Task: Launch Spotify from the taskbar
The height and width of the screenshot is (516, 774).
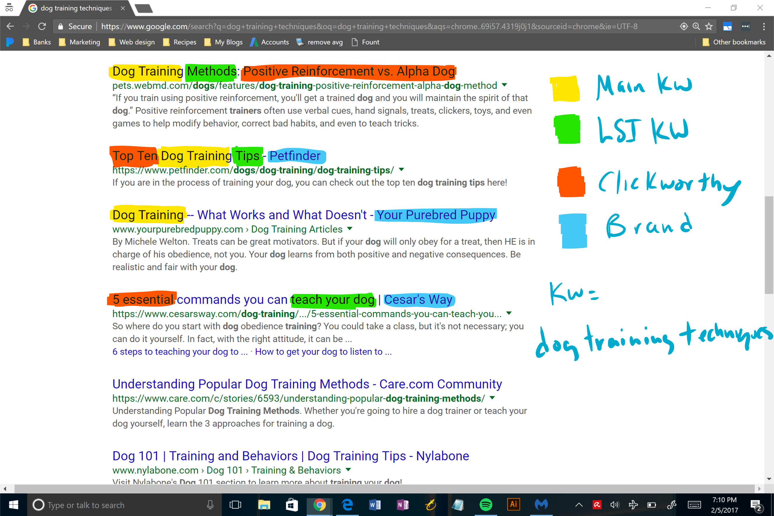Action: pyautogui.click(x=486, y=505)
